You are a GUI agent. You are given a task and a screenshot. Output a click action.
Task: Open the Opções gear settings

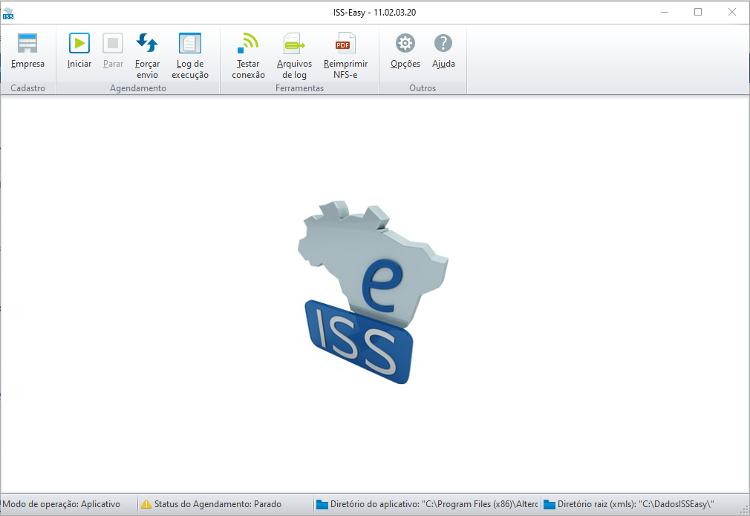(x=405, y=44)
